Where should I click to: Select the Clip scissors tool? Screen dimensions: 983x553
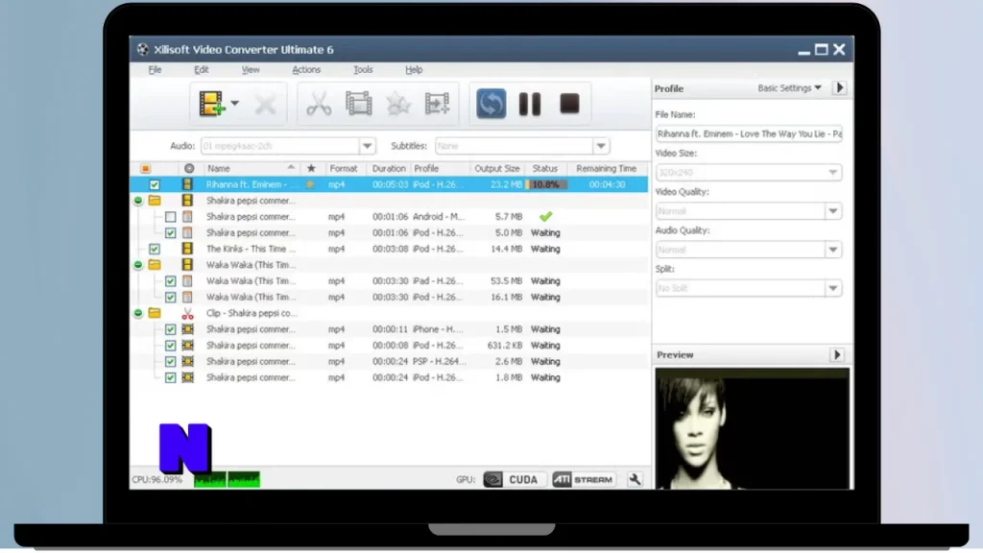319,104
